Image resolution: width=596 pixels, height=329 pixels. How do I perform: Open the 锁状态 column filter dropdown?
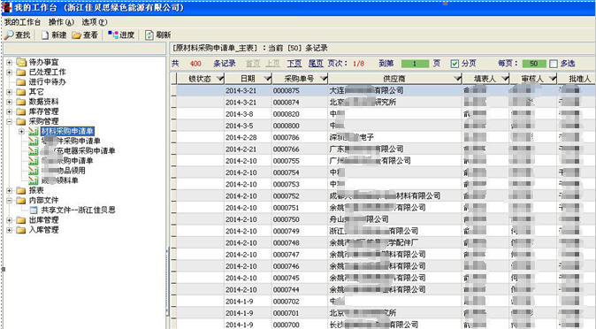219,79
